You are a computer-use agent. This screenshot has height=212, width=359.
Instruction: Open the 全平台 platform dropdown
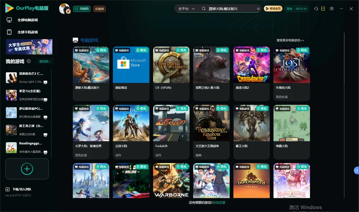coord(186,9)
